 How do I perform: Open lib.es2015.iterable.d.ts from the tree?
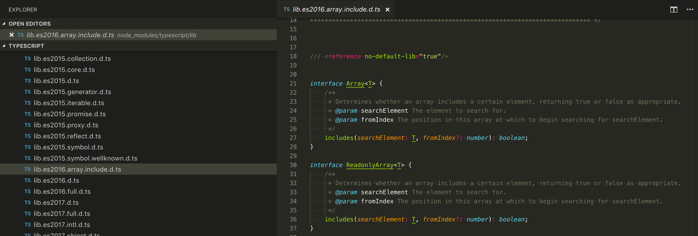pos(69,103)
